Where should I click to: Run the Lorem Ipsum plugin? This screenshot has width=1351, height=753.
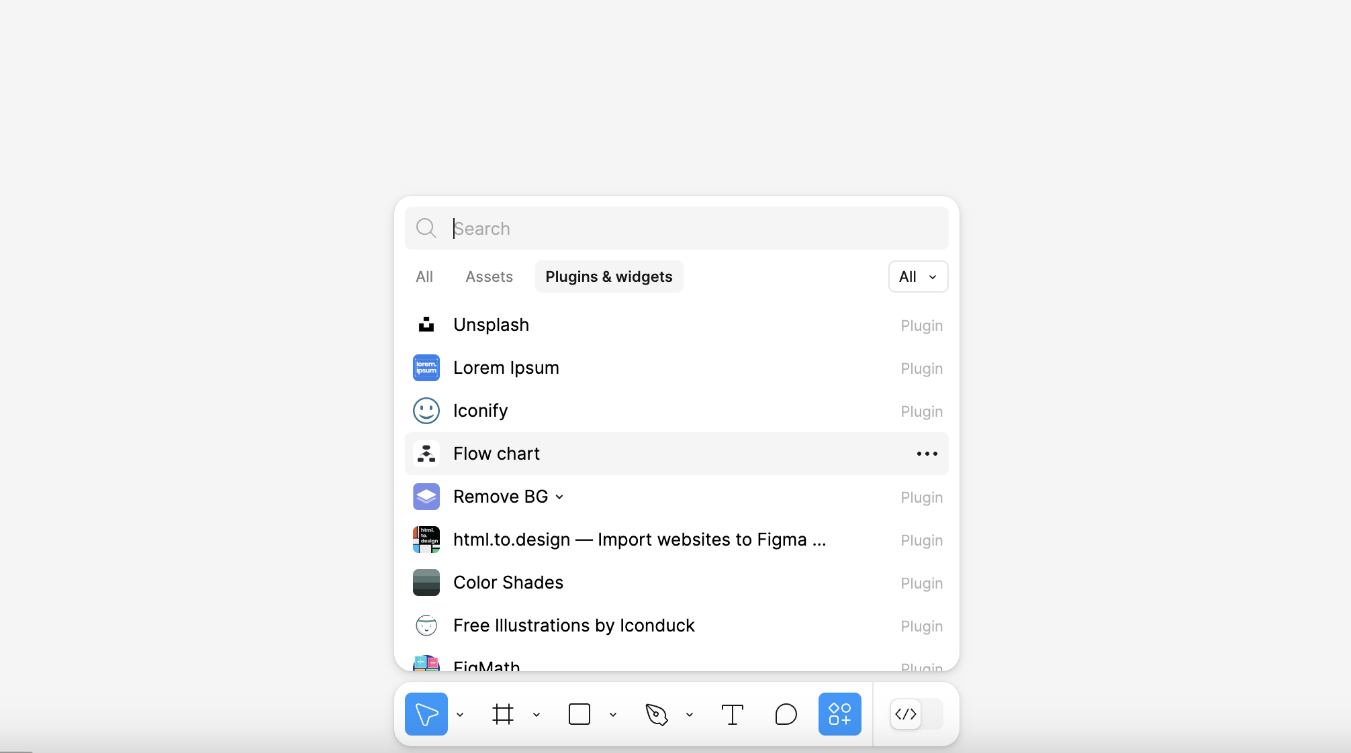506,368
